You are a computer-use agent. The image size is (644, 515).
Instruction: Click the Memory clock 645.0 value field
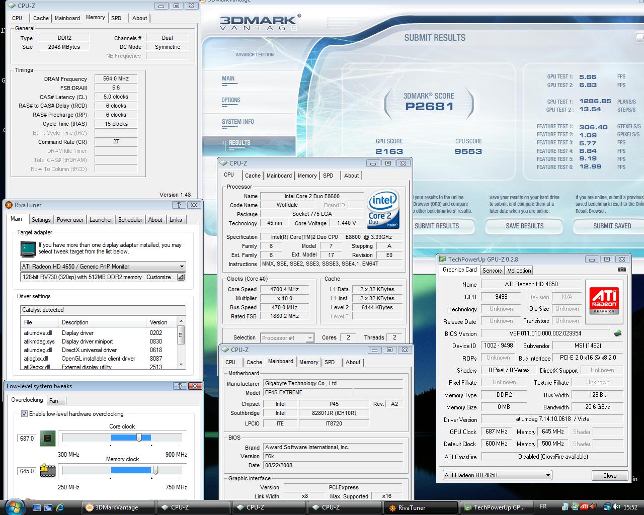[x=27, y=471]
